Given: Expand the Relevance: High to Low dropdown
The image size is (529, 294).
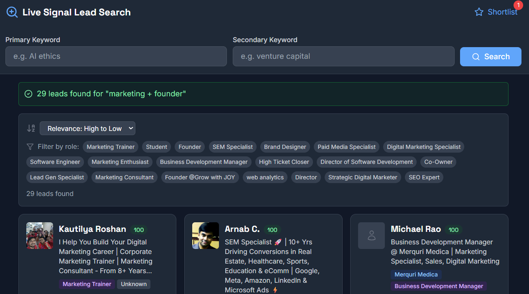Looking at the screenshot, I should [x=87, y=128].
